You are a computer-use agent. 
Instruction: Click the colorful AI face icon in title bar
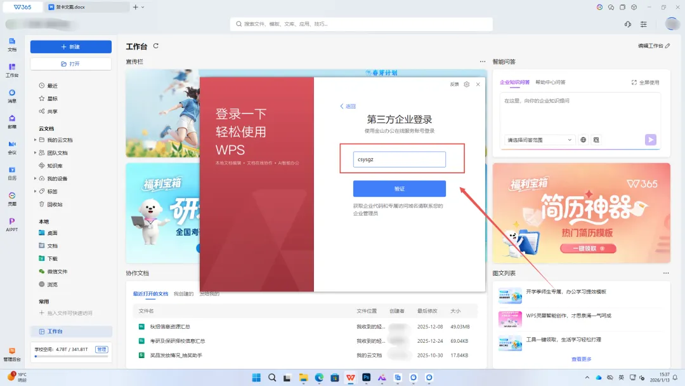[x=599, y=7]
